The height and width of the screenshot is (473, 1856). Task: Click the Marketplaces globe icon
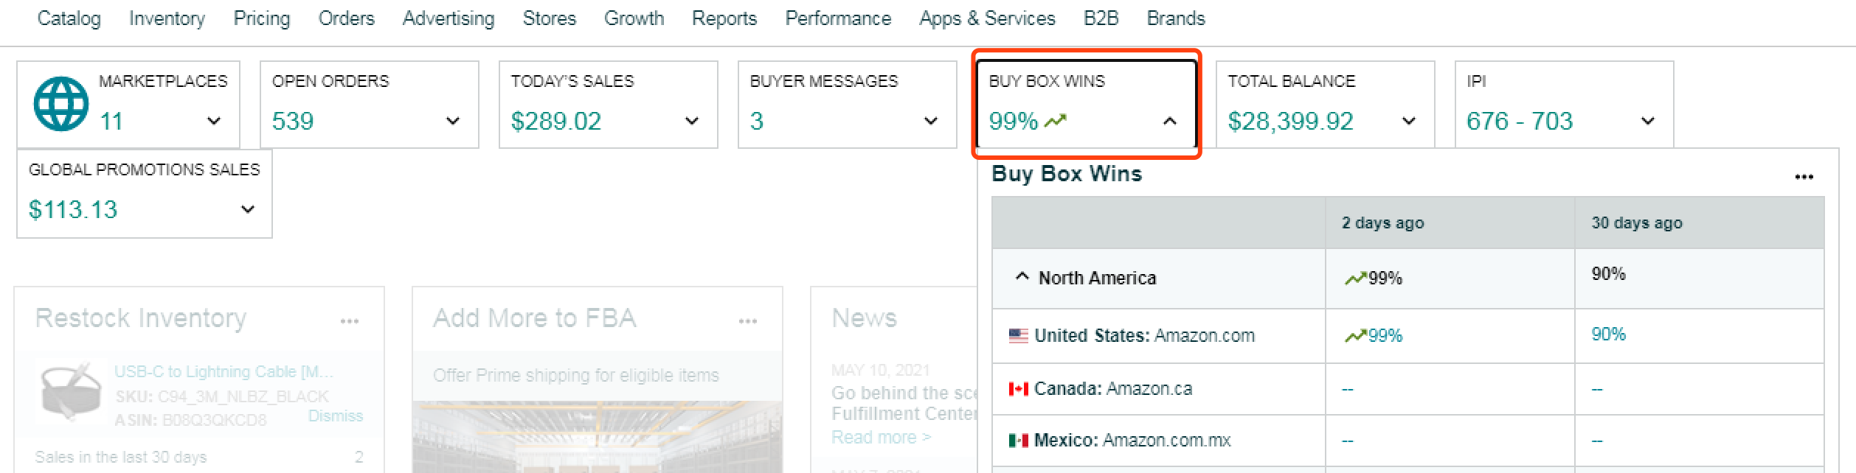60,104
